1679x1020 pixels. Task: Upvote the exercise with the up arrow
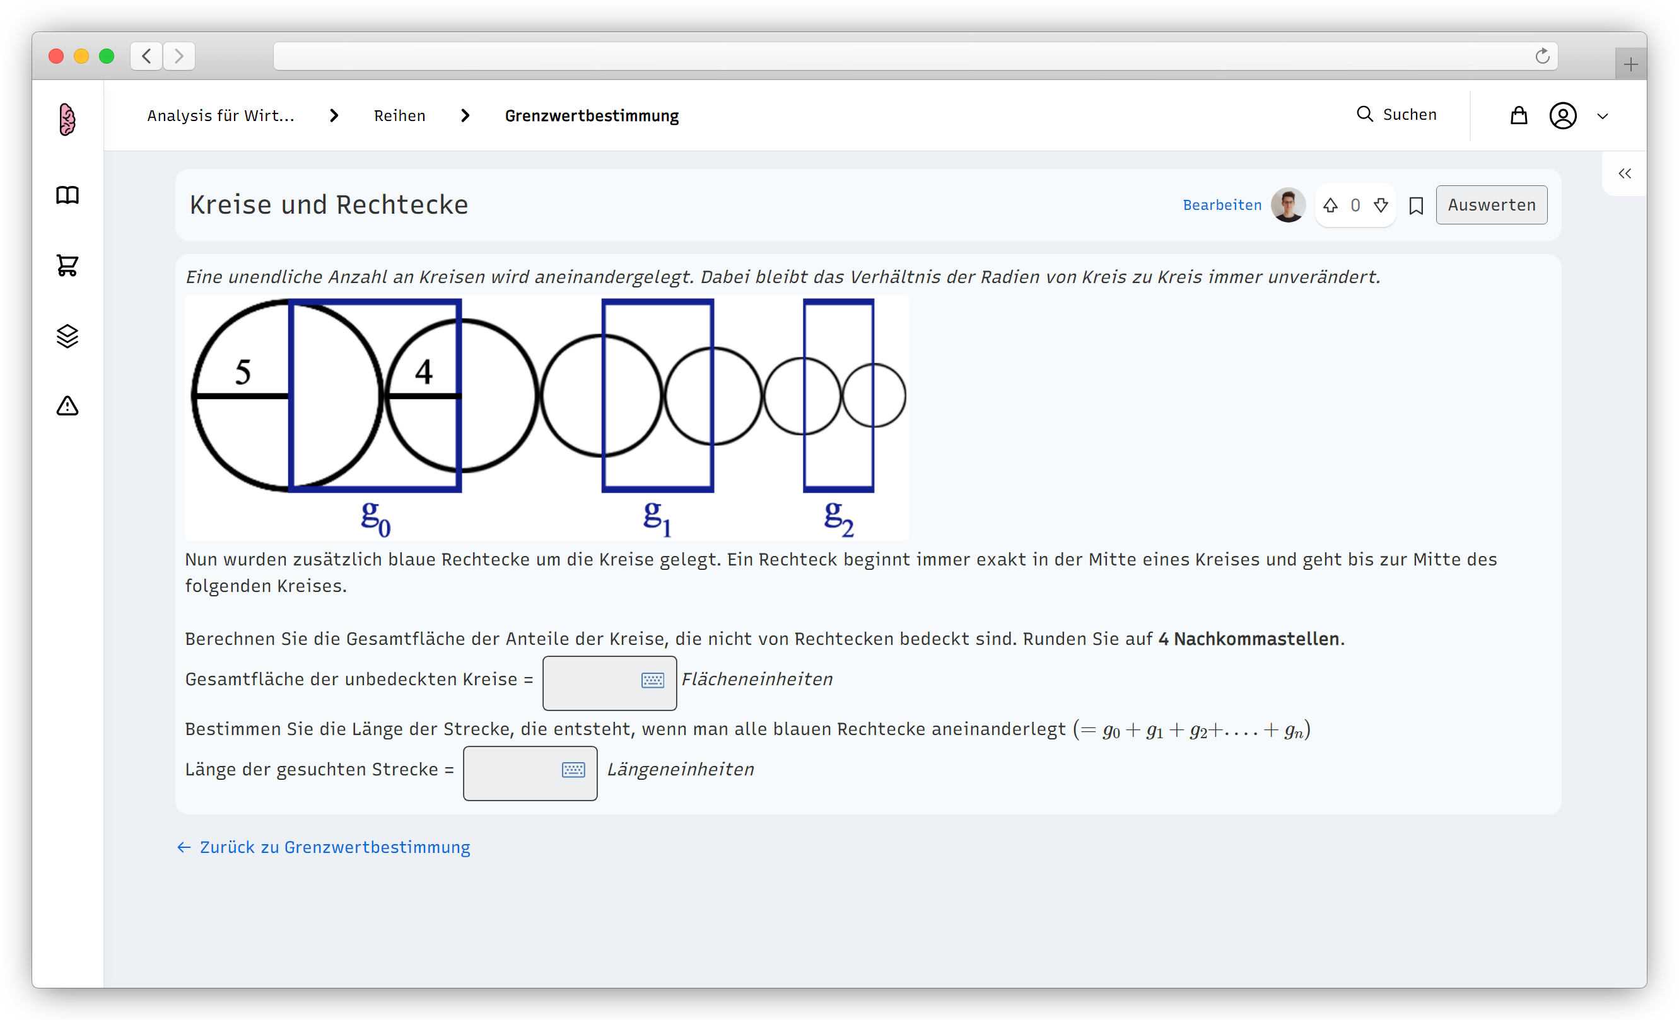click(1330, 205)
